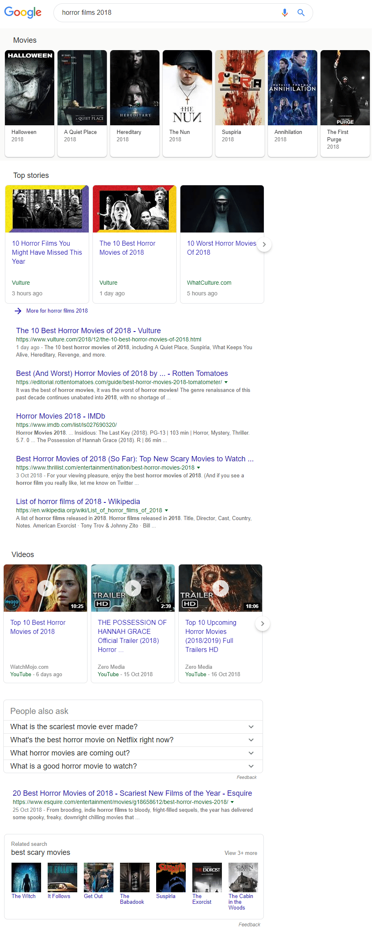
Task: Open the Annihilation movie card
Action: tap(293, 104)
